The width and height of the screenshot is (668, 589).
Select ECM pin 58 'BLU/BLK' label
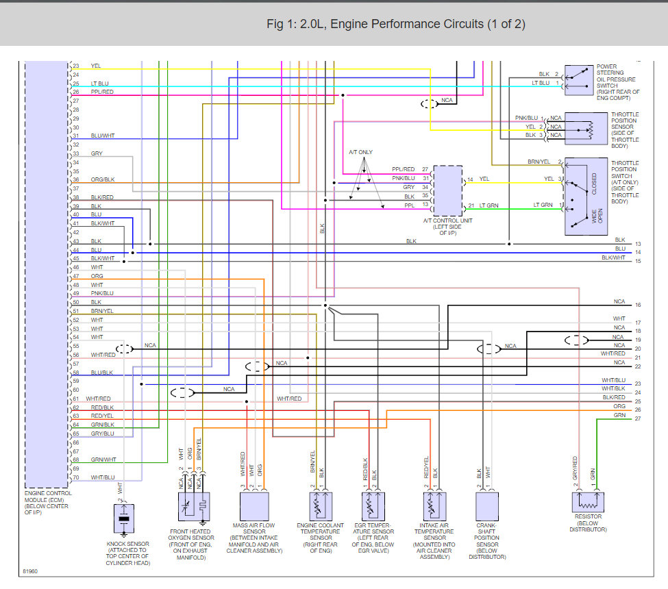[102, 372]
